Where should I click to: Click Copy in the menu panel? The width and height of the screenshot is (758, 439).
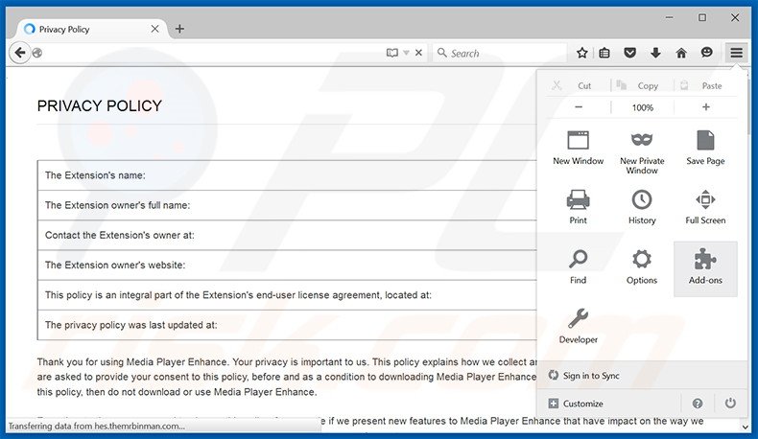point(642,85)
